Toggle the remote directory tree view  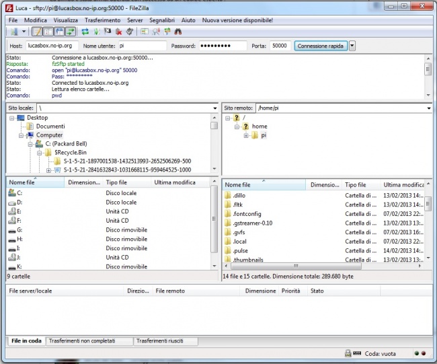point(59,32)
